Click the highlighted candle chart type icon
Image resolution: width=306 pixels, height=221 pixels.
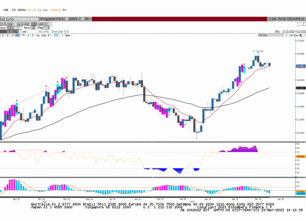tap(56, 35)
